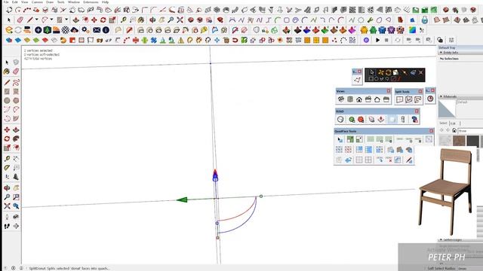Click the blue plus circle icon in top toolbar
Viewport: 483px width, 271px height.
click(x=38, y=30)
